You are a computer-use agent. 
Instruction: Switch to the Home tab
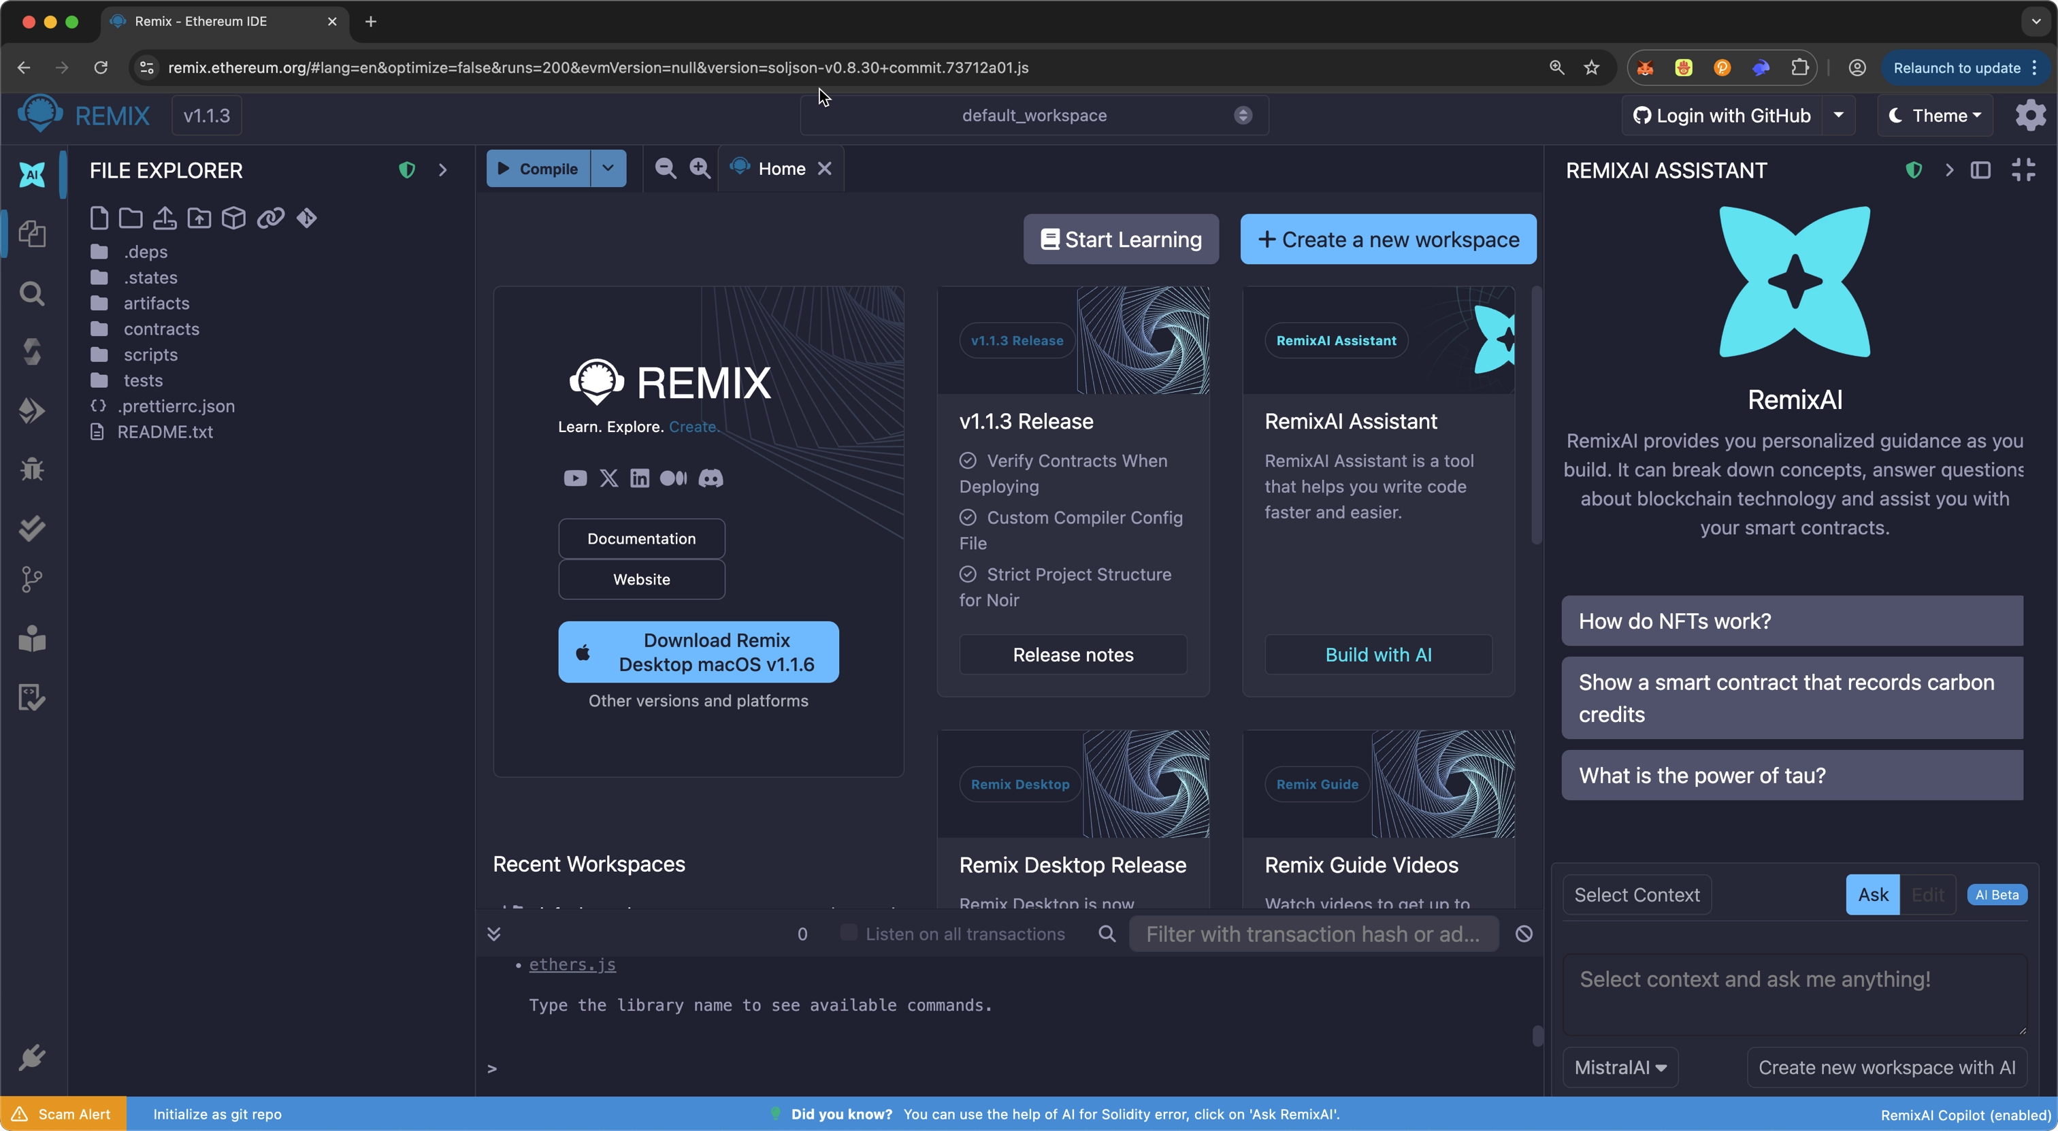point(781,169)
